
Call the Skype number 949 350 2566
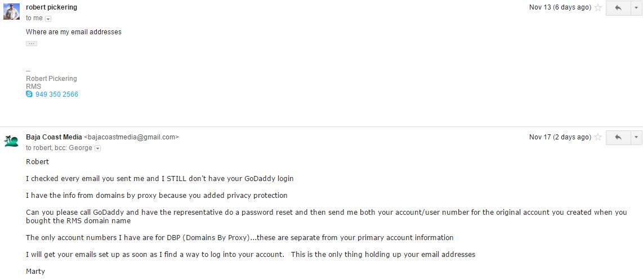point(56,94)
